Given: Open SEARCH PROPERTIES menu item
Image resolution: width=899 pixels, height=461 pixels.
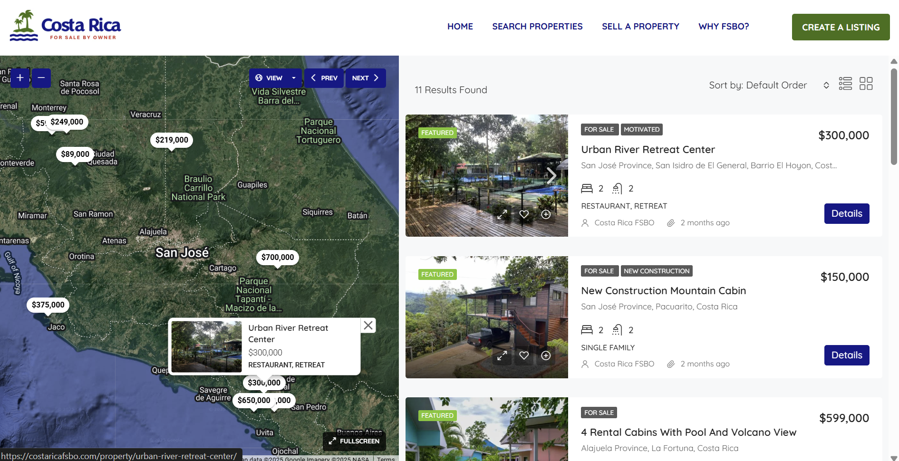Looking at the screenshot, I should [537, 27].
